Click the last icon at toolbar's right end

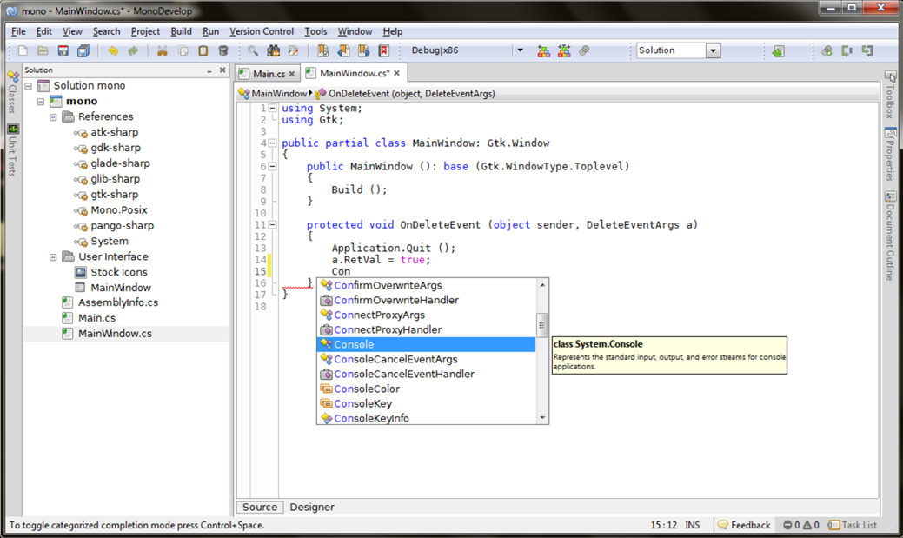coord(867,50)
